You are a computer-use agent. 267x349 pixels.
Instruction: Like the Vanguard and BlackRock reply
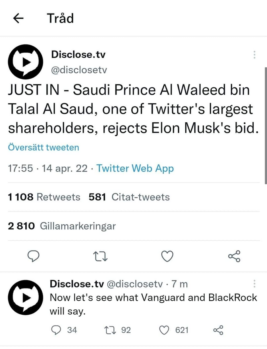tap(165, 330)
